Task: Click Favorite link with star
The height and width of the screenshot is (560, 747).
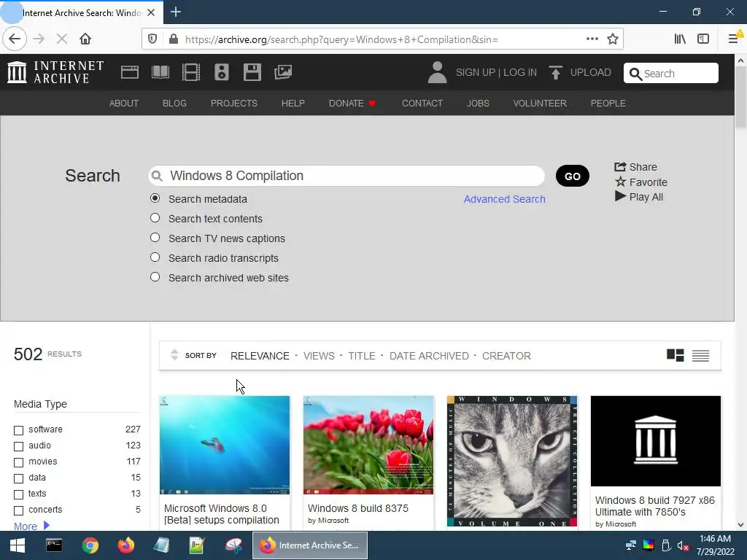Action: (x=641, y=182)
